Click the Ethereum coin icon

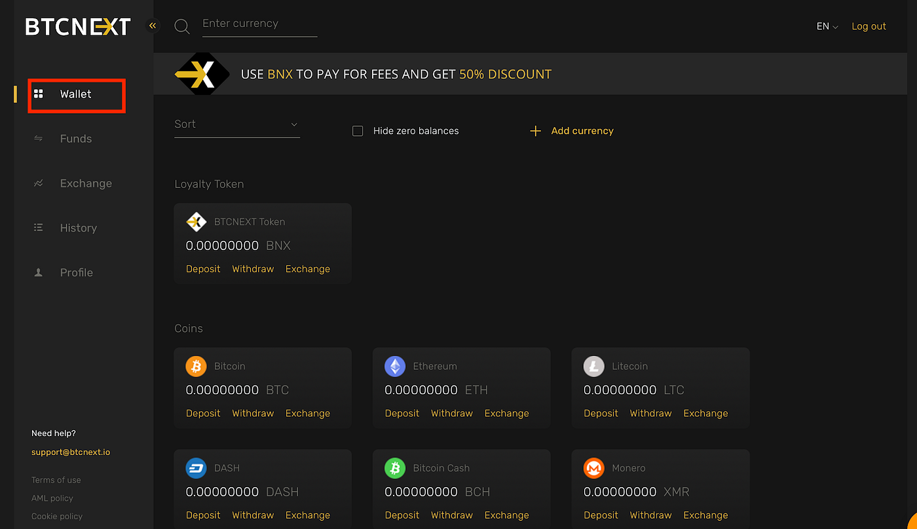point(395,366)
